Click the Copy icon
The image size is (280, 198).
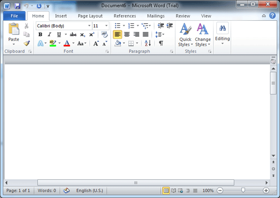click(x=26, y=34)
